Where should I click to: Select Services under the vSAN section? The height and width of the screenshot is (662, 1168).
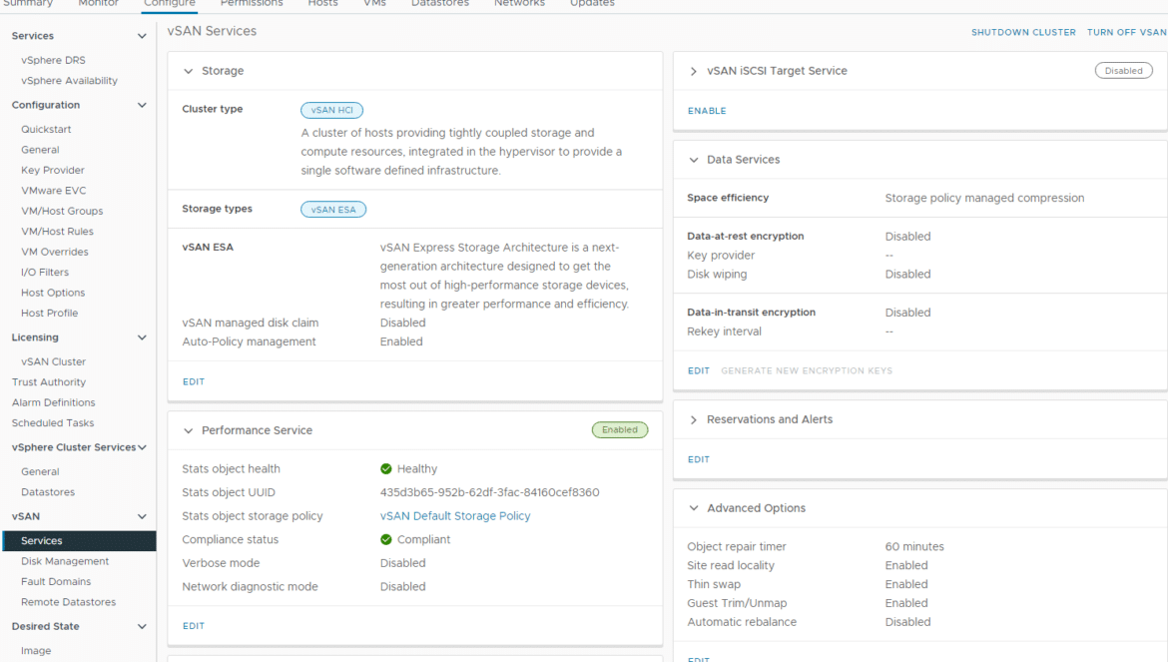point(79,540)
